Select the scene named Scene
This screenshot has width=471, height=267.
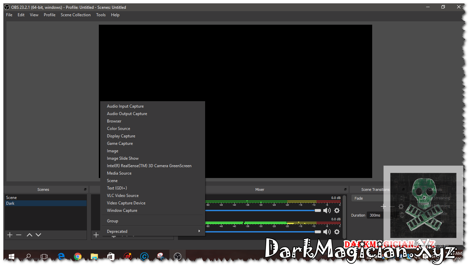pyautogui.click(x=46, y=198)
